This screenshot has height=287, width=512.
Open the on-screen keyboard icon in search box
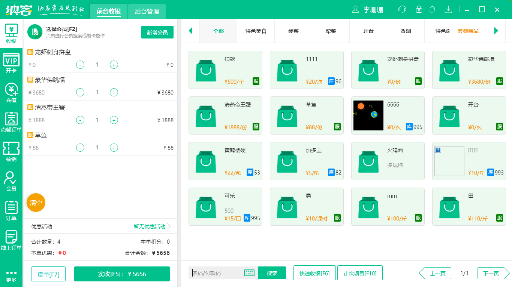coord(249,273)
